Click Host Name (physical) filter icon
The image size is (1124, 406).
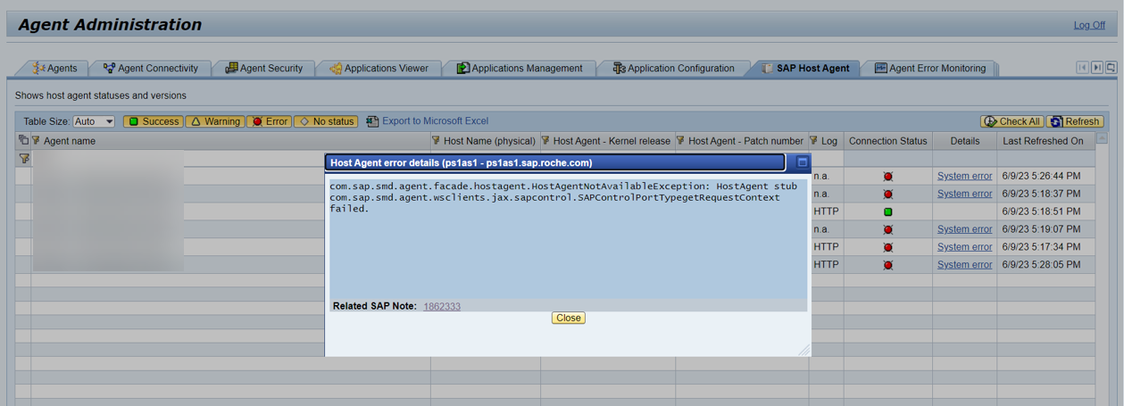[x=437, y=140]
